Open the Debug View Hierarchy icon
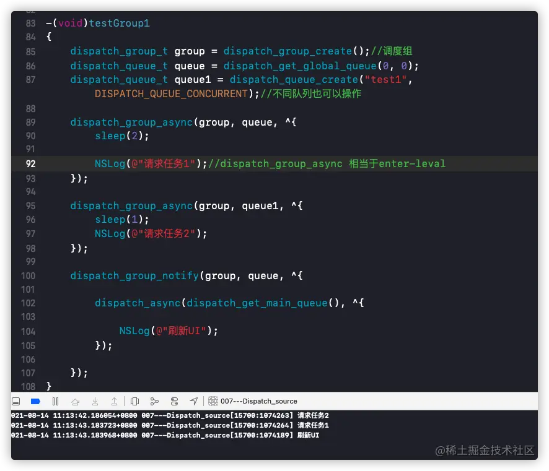 pos(135,402)
